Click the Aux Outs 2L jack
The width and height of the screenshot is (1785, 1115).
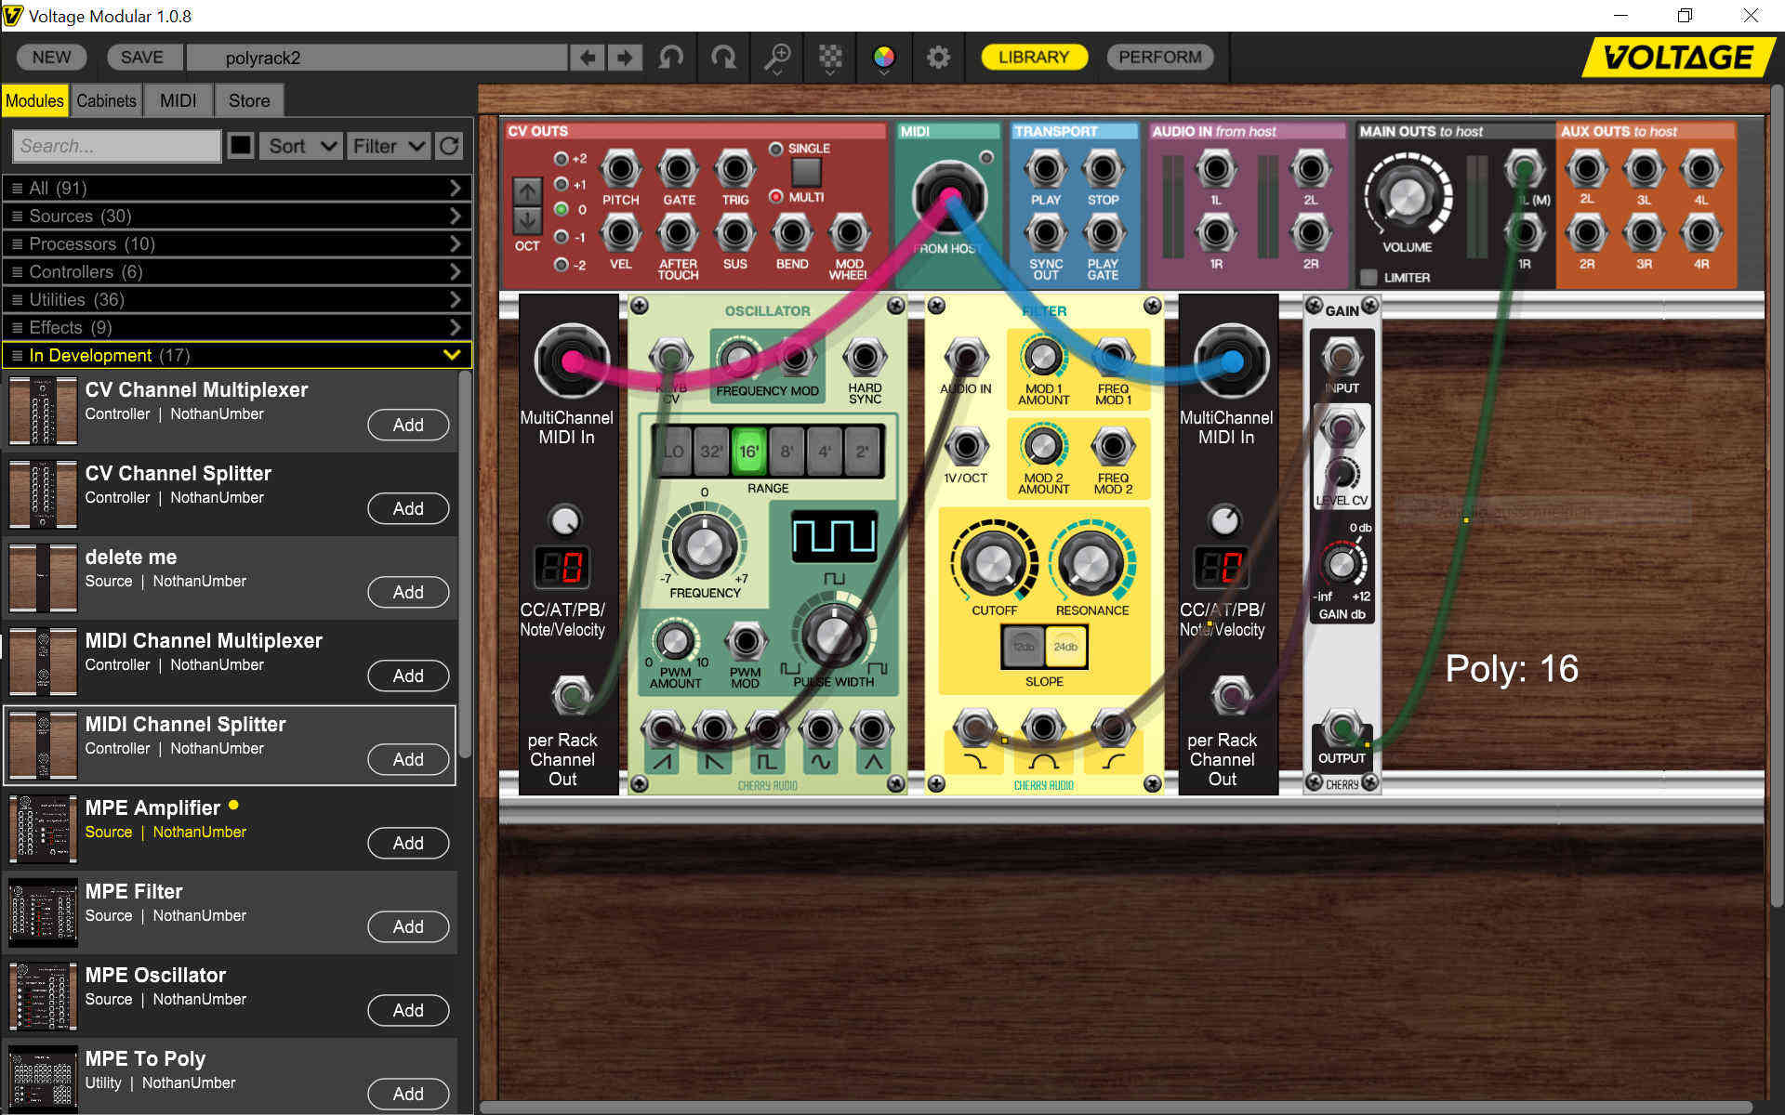tap(1587, 170)
